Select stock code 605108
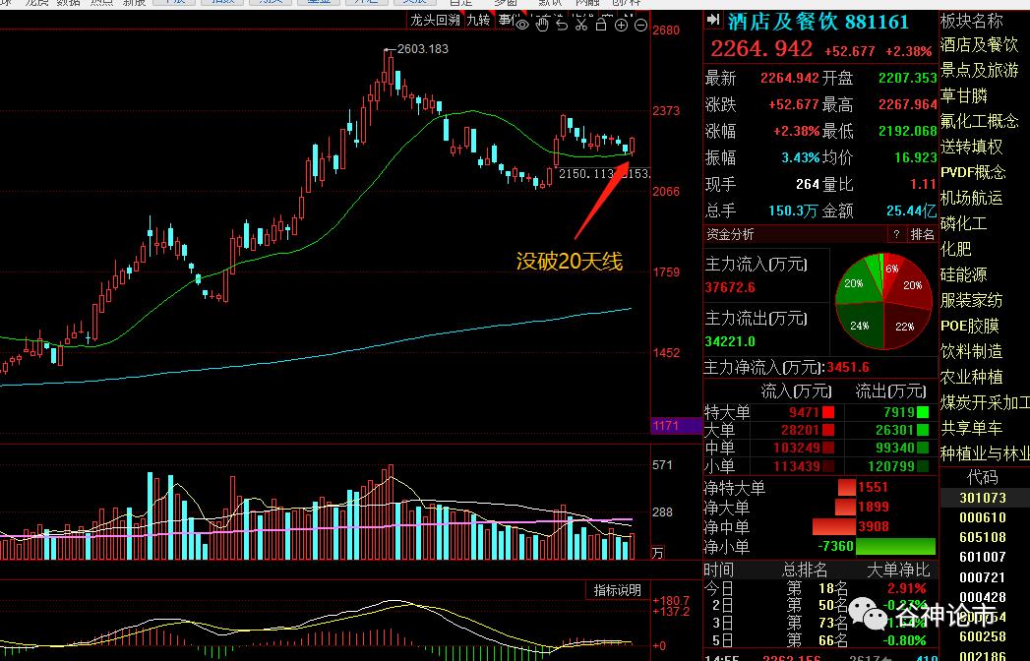Image resolution: width=1030 pixels, height=661 pixels. pyautogui.click(x=983, y=537)
